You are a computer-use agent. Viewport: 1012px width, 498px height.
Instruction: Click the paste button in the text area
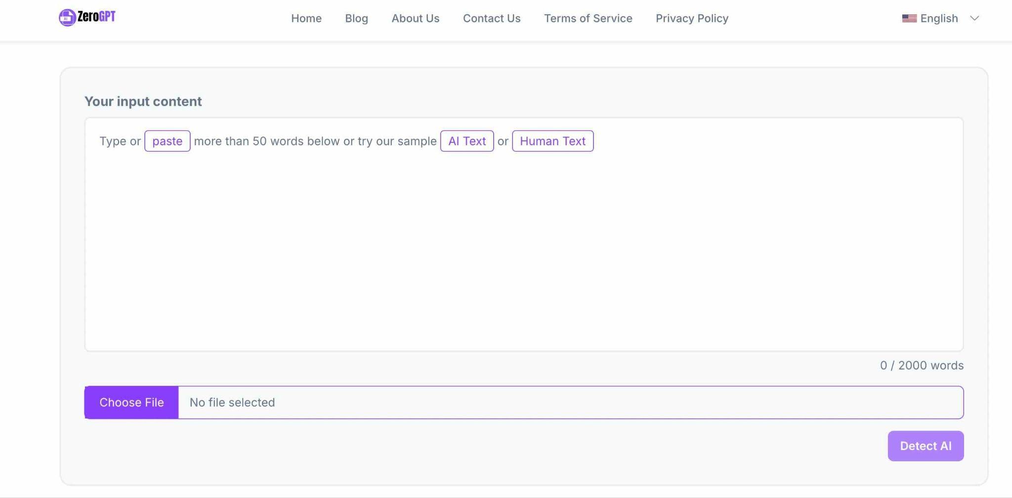167,141
